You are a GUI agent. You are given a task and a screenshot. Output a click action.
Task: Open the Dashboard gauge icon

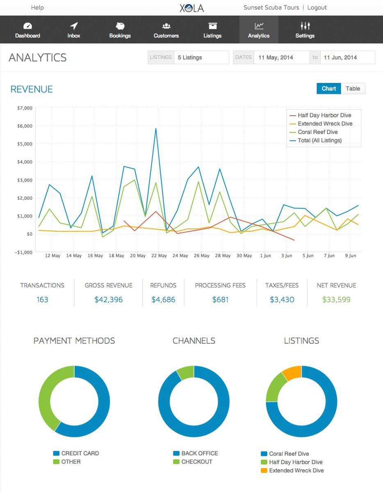27,26
